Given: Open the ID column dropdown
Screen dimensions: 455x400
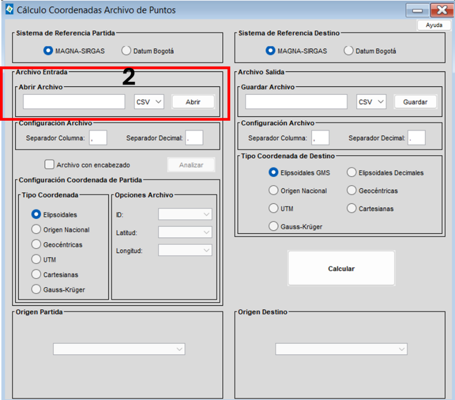Looking at the screenshot, I should click(185, 214).
